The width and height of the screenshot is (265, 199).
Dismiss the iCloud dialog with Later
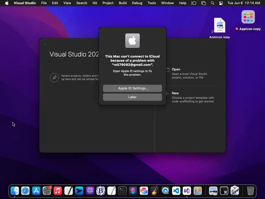[132, 97]
